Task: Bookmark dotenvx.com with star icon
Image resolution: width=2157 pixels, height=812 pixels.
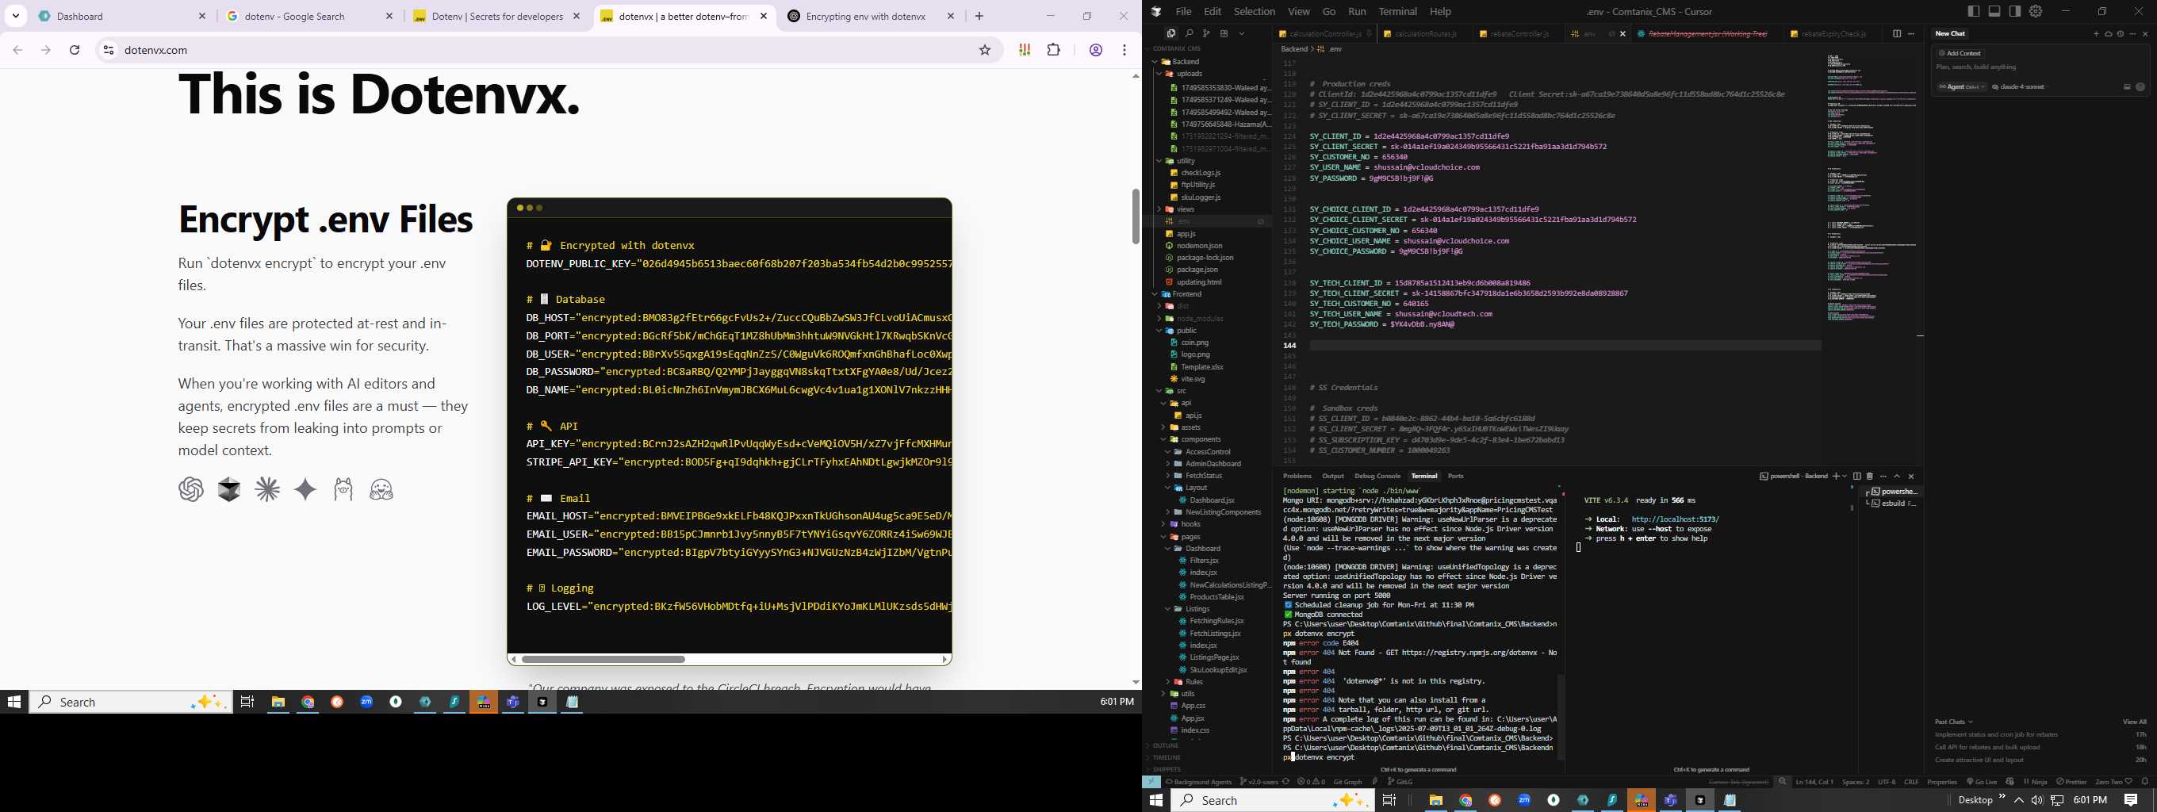Action: coord(985,50)
